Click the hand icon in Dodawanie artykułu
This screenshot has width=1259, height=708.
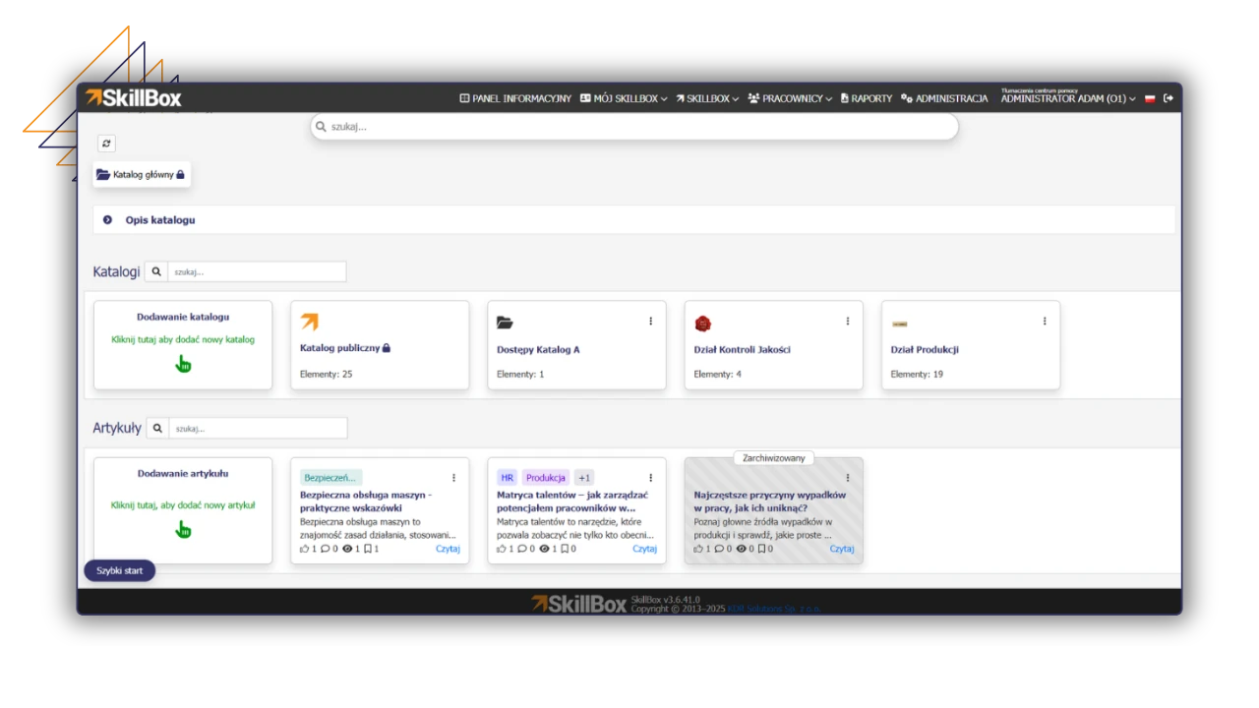pyautogui.click(x=183, y=530)
